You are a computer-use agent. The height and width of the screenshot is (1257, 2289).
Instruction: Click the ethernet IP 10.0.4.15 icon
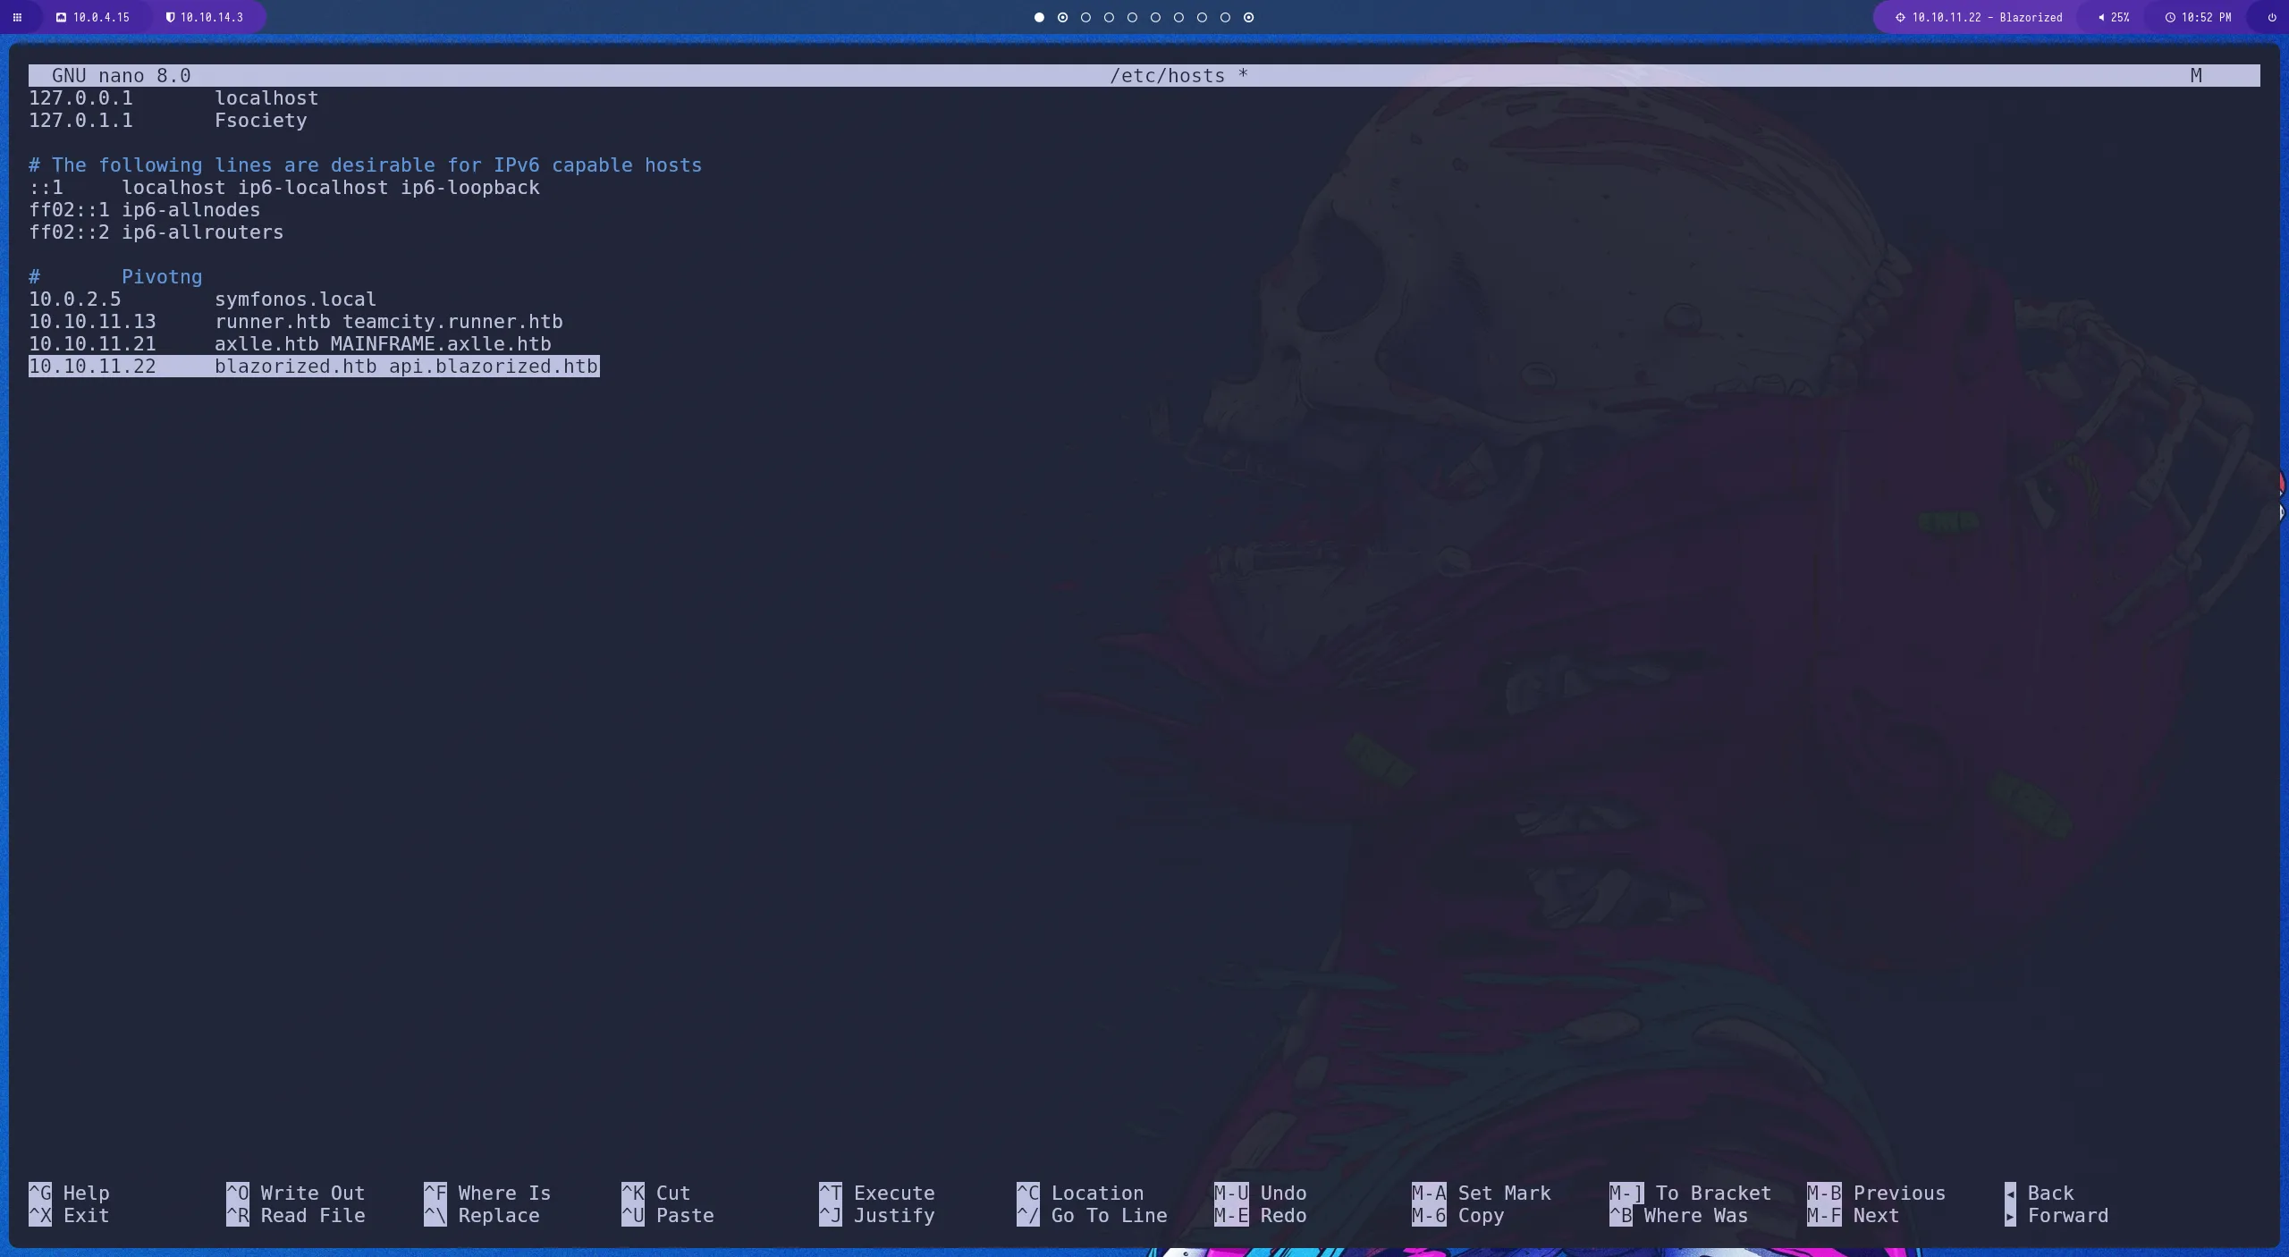pyautogui.click(x=62, y=17)
